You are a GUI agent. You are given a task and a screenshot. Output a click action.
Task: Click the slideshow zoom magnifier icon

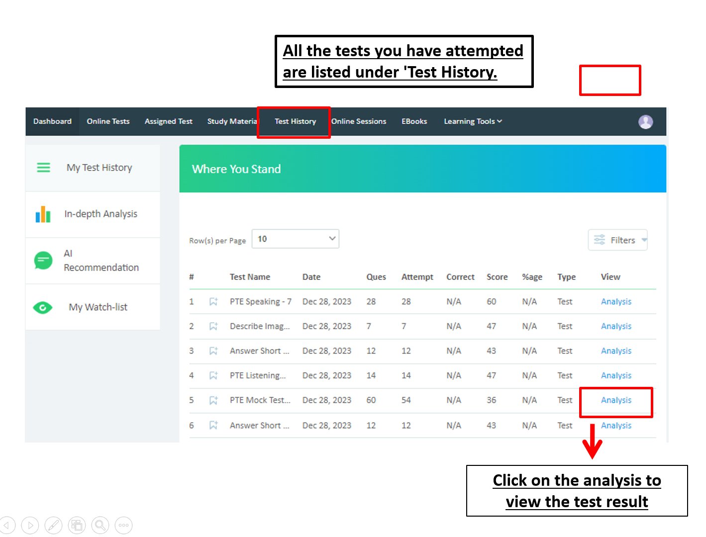[x=100, y=525]
